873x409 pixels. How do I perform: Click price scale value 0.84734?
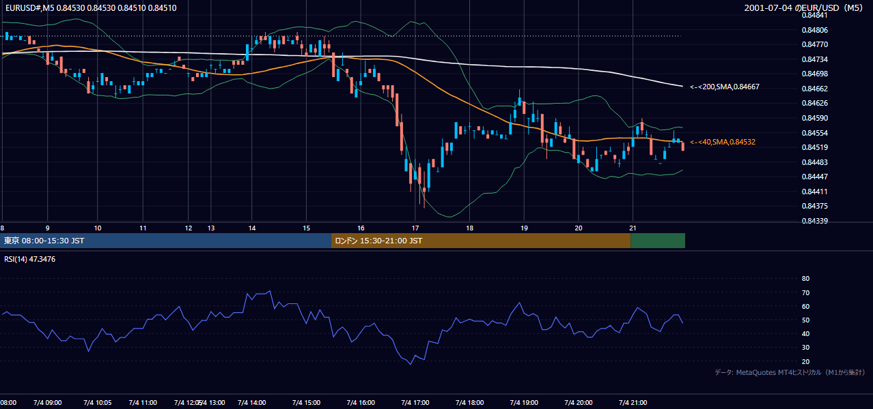click(x=814, y=59)
